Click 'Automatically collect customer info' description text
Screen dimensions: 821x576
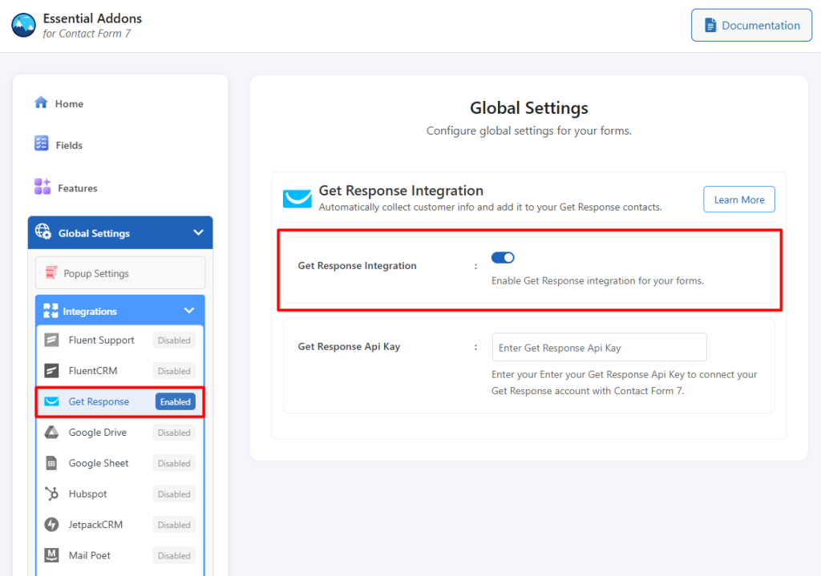490,207
